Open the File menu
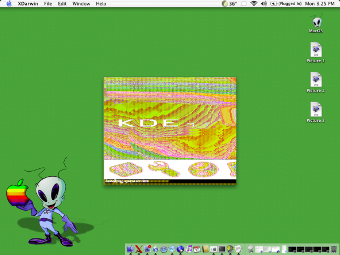This screenshot has height=255, width=340. pos(48,4)
